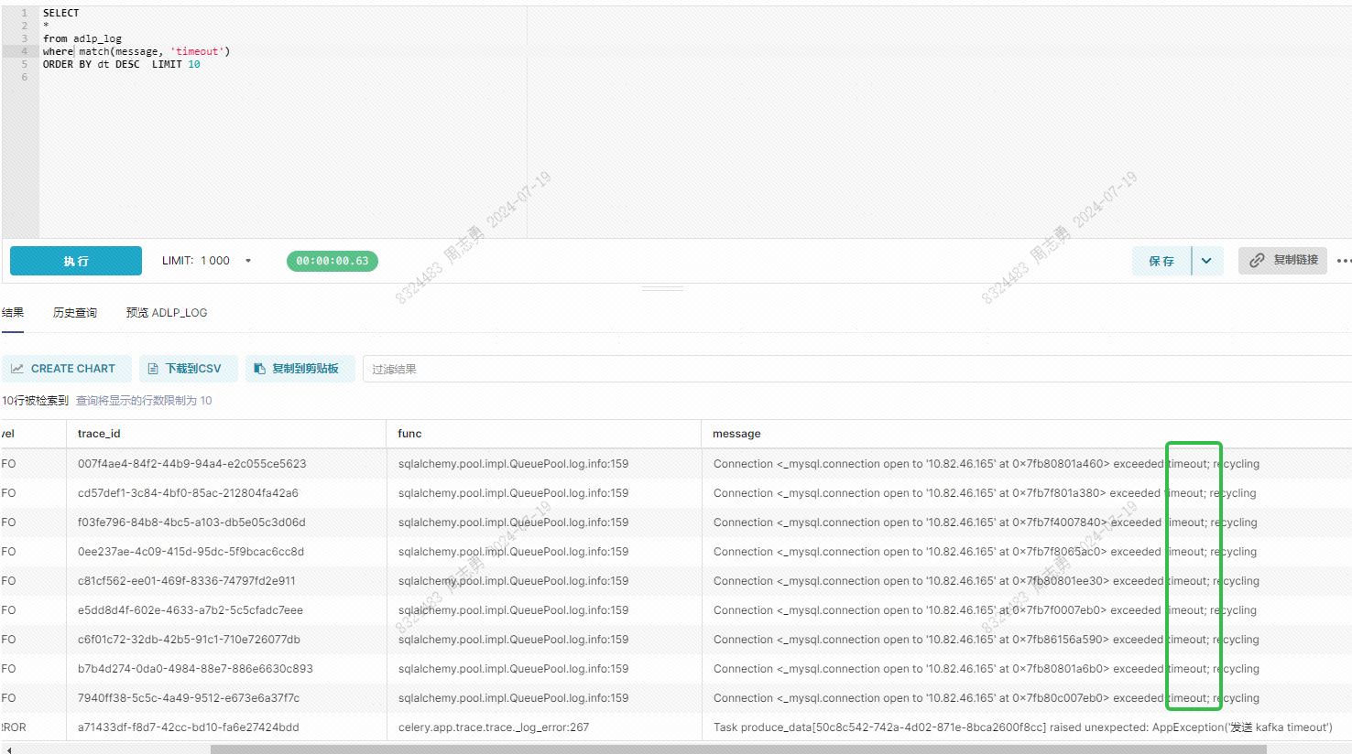Click the chart icon in CREATE CHART

tap(17, 369)
